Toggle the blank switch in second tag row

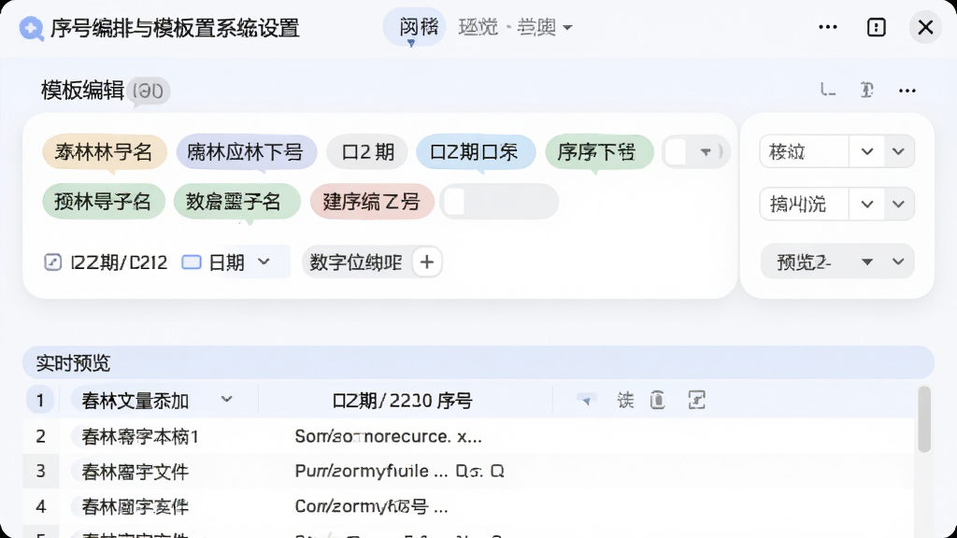pos(499,202)
